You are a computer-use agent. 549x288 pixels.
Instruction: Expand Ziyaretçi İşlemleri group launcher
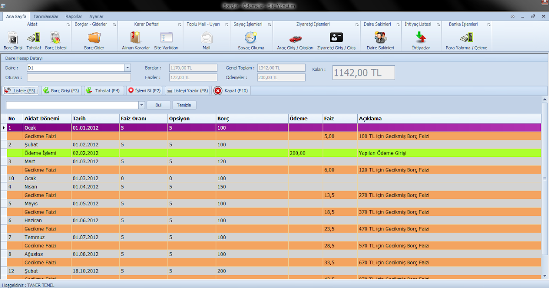click(357, 24)
